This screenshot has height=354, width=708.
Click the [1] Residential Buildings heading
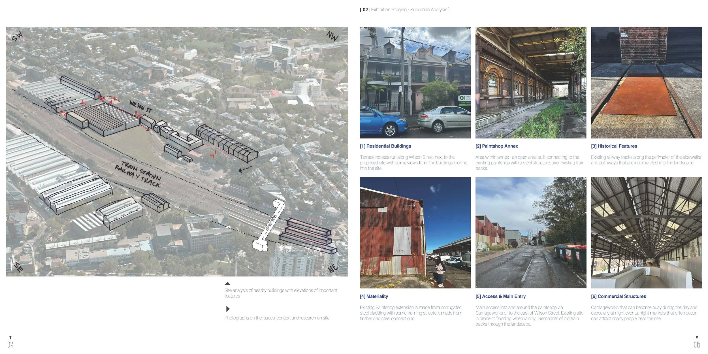[x=385, y=146]
